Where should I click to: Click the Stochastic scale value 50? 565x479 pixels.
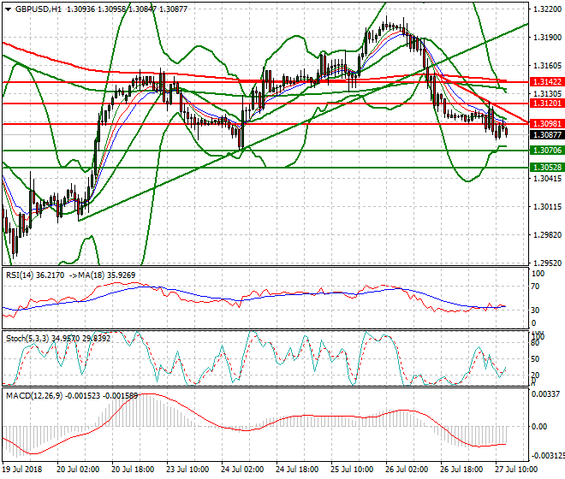535,359
